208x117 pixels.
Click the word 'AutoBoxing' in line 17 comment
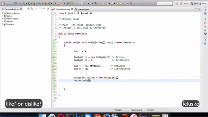pos(122,60)
